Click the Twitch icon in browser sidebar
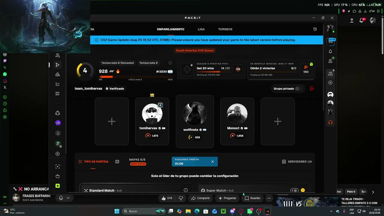Screen dimensions: 384x216 tap(5, 61)
